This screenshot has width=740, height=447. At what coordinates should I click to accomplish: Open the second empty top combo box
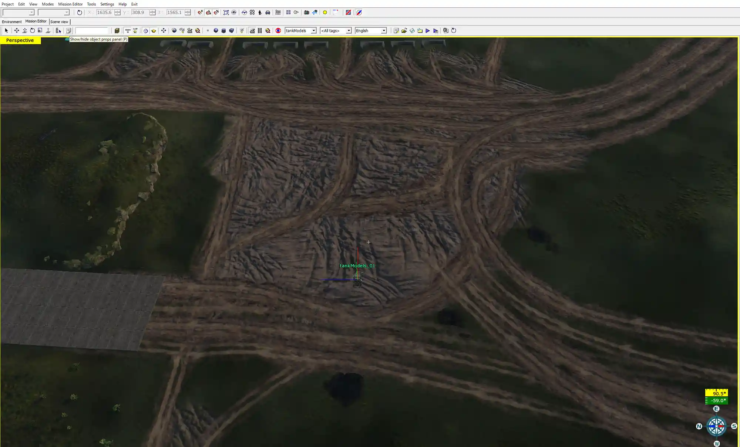point(53,13)
